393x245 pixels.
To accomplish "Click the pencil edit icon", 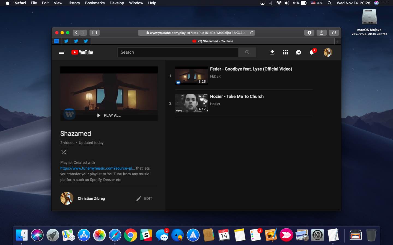I will (x=139, y=198).
